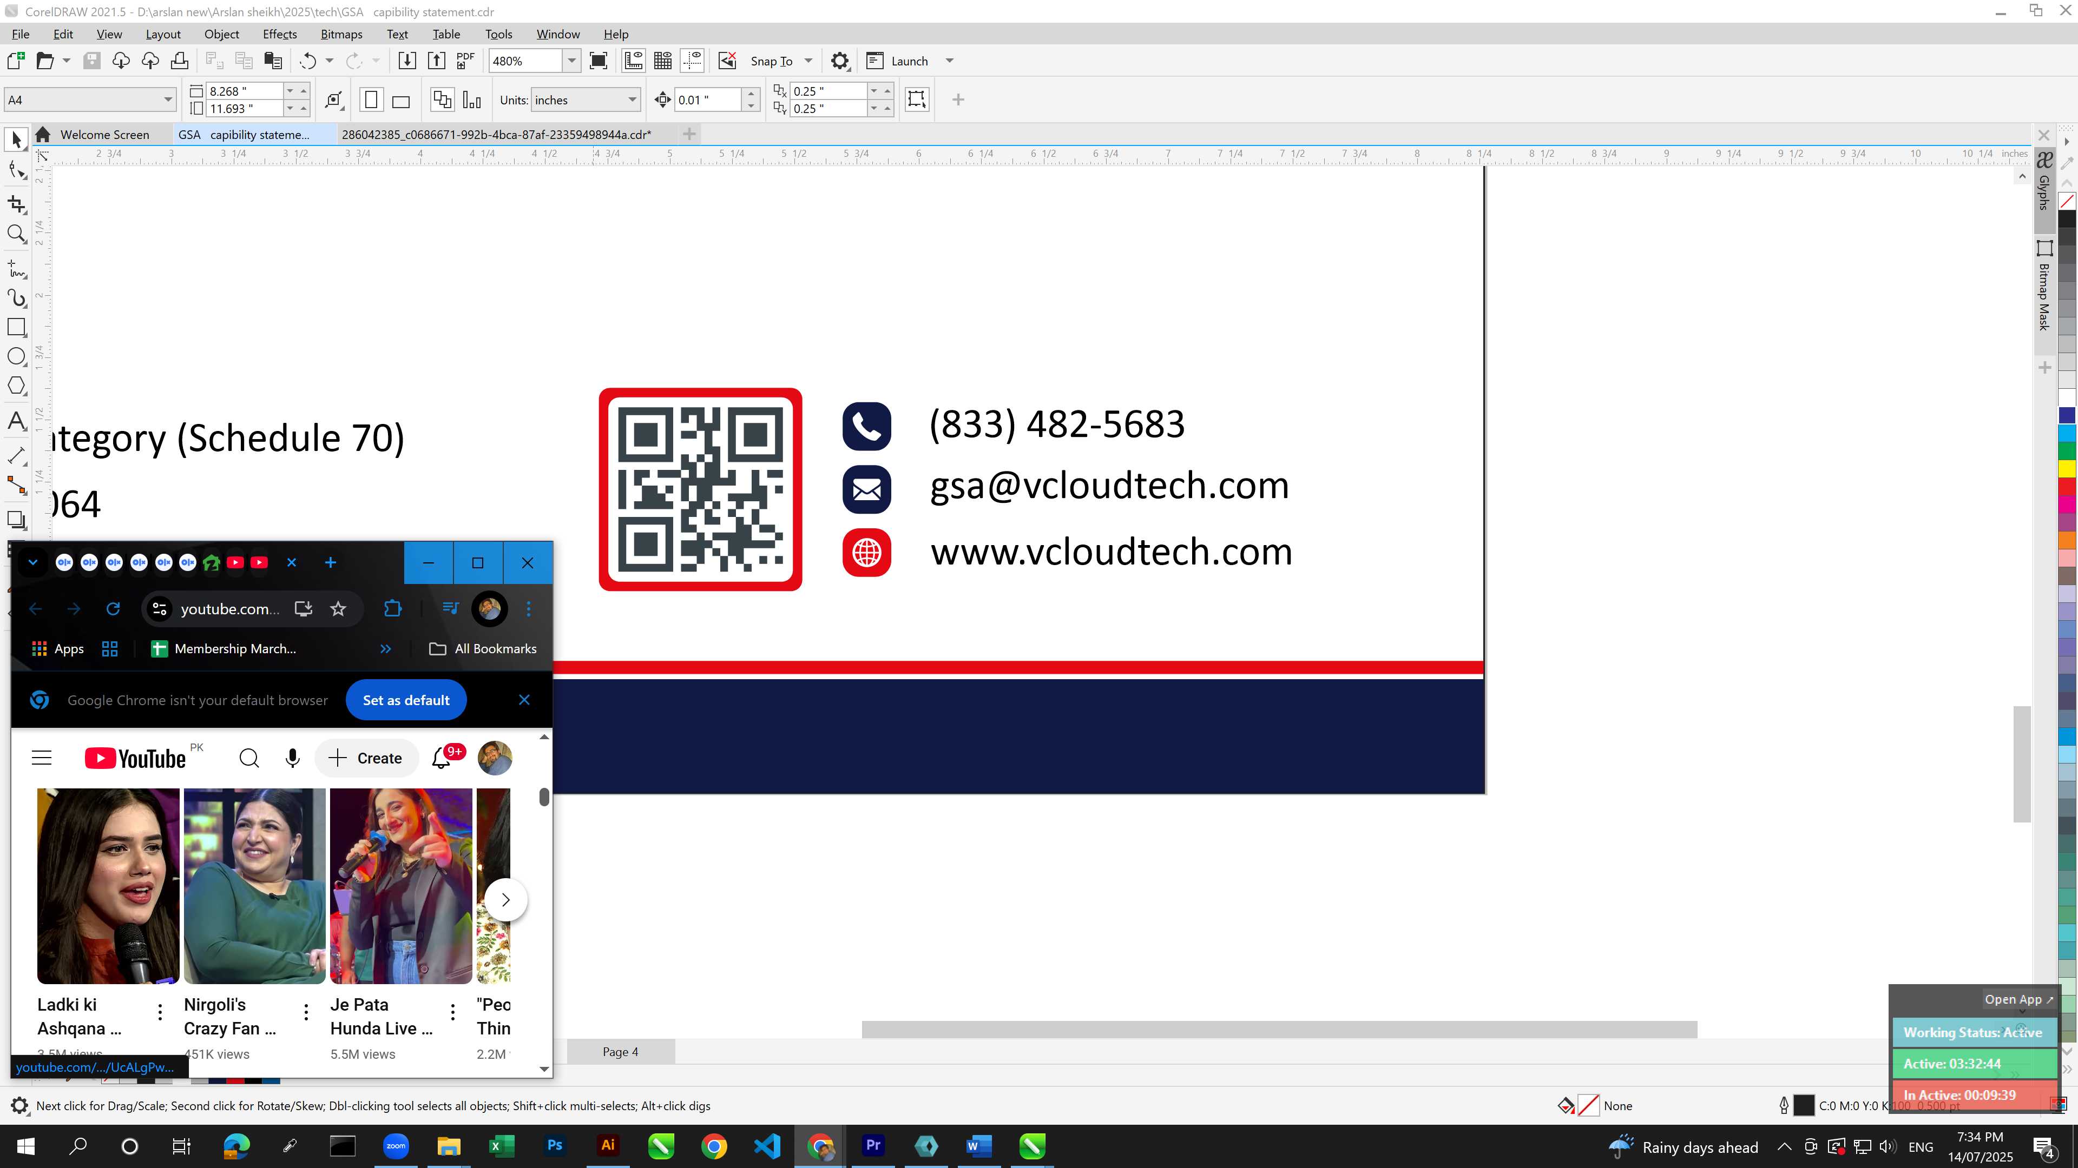2078x1168 pixels.
Task: Click the yellow color swatch in palette
Action: (x=2068, y=468)
